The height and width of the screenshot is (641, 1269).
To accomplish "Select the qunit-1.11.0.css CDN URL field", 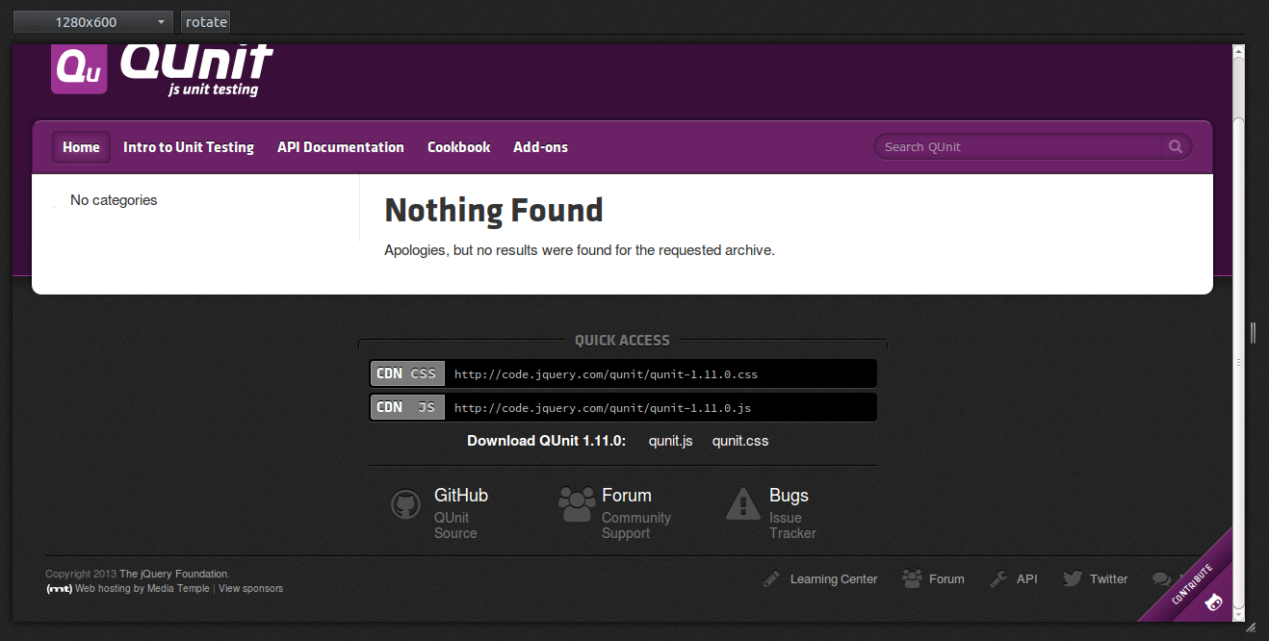I will click(660, 373).
